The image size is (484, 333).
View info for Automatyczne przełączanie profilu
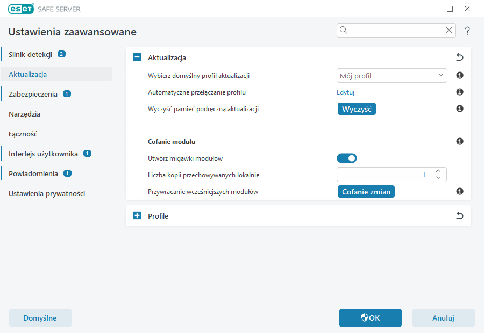click(460, 92)
